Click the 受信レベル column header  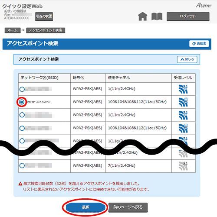(x=183, y=78)
